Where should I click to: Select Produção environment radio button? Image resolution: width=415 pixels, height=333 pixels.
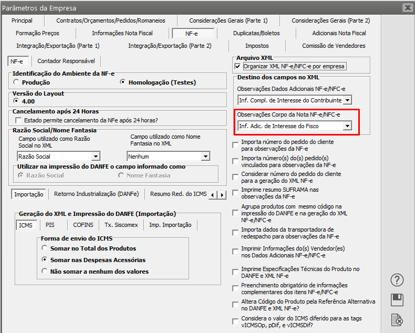pos(17,82)
